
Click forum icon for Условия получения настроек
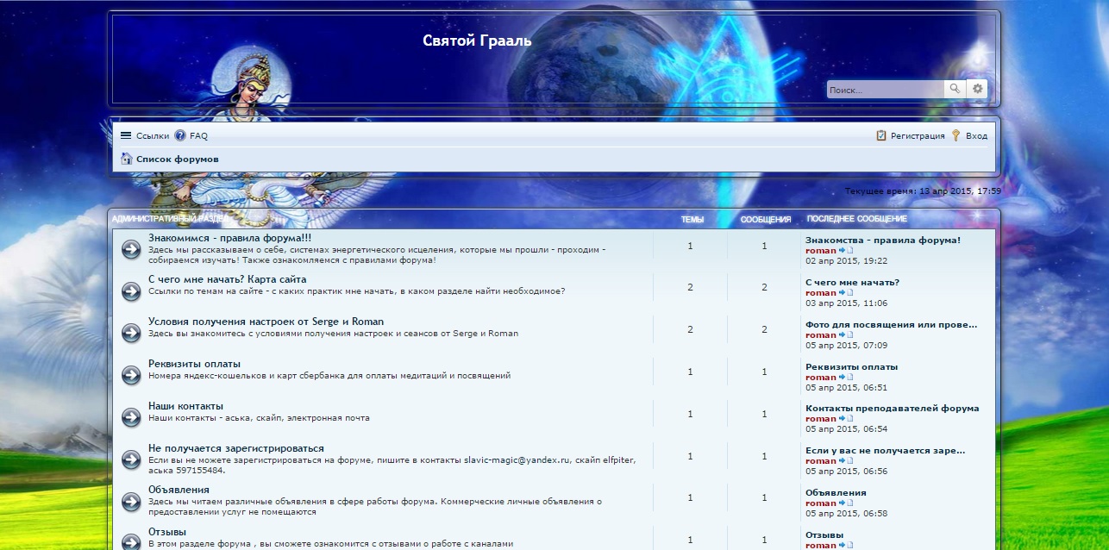pos(131,333)
